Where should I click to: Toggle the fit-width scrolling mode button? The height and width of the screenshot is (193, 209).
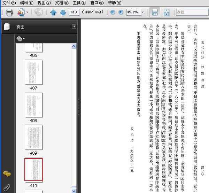[x=155, y=12]
